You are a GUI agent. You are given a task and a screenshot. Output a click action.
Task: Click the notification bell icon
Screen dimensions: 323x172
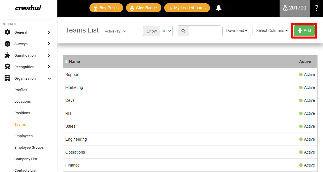(x=219, y=8)
